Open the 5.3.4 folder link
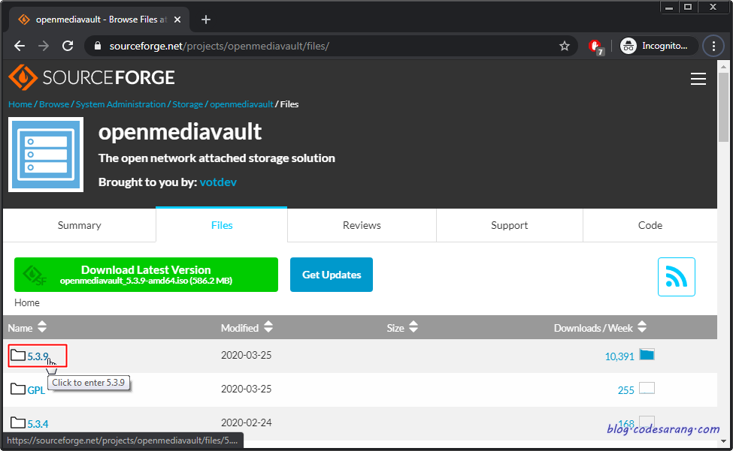 click(38, 424)
